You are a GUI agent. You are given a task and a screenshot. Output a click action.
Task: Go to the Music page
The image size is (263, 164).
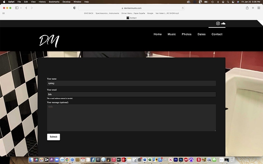coord(172,34)
